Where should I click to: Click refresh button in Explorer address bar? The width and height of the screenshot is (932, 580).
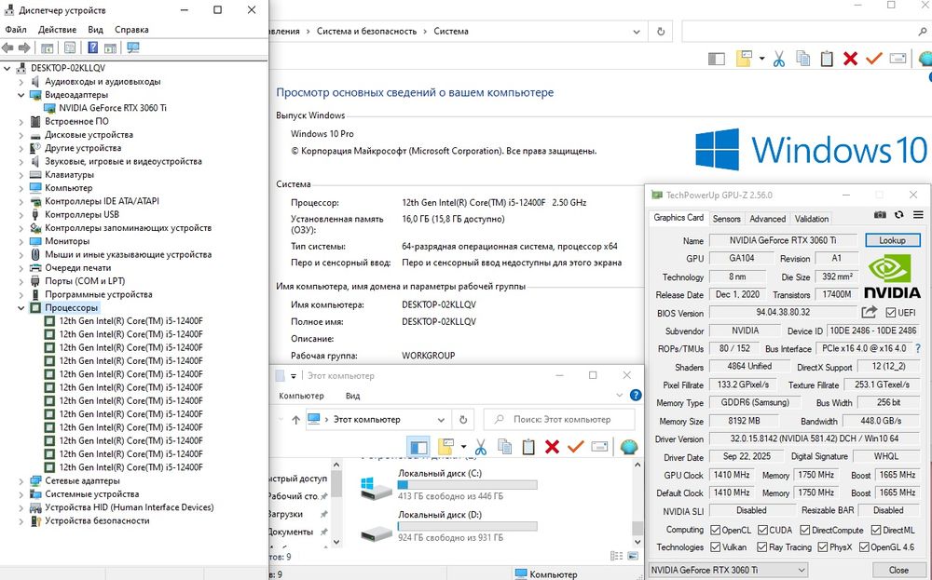click(463, 420)
